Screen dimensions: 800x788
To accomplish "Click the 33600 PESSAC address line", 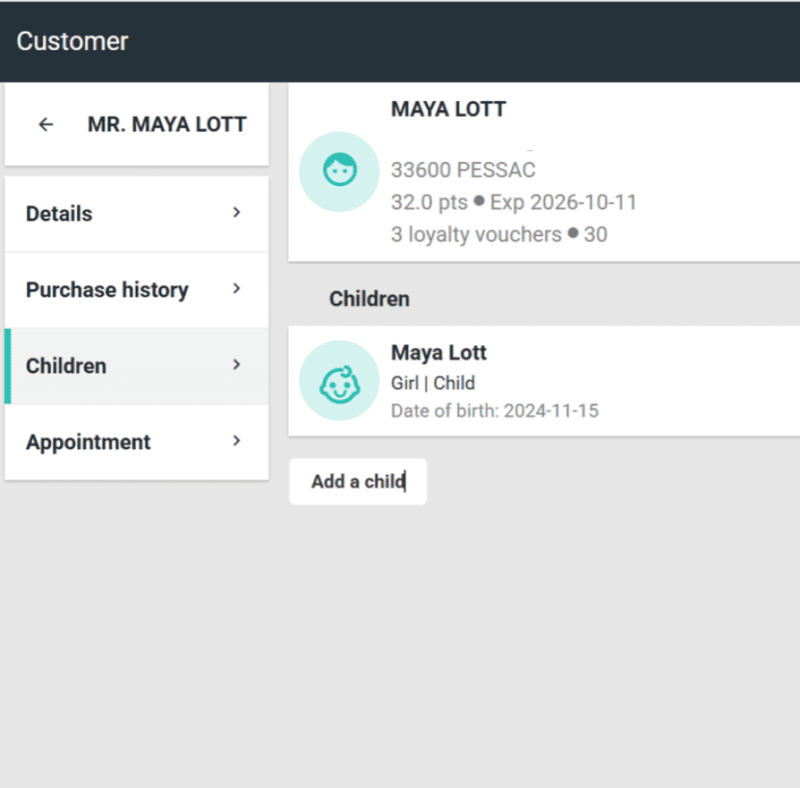I will click(x=463, y=170).
